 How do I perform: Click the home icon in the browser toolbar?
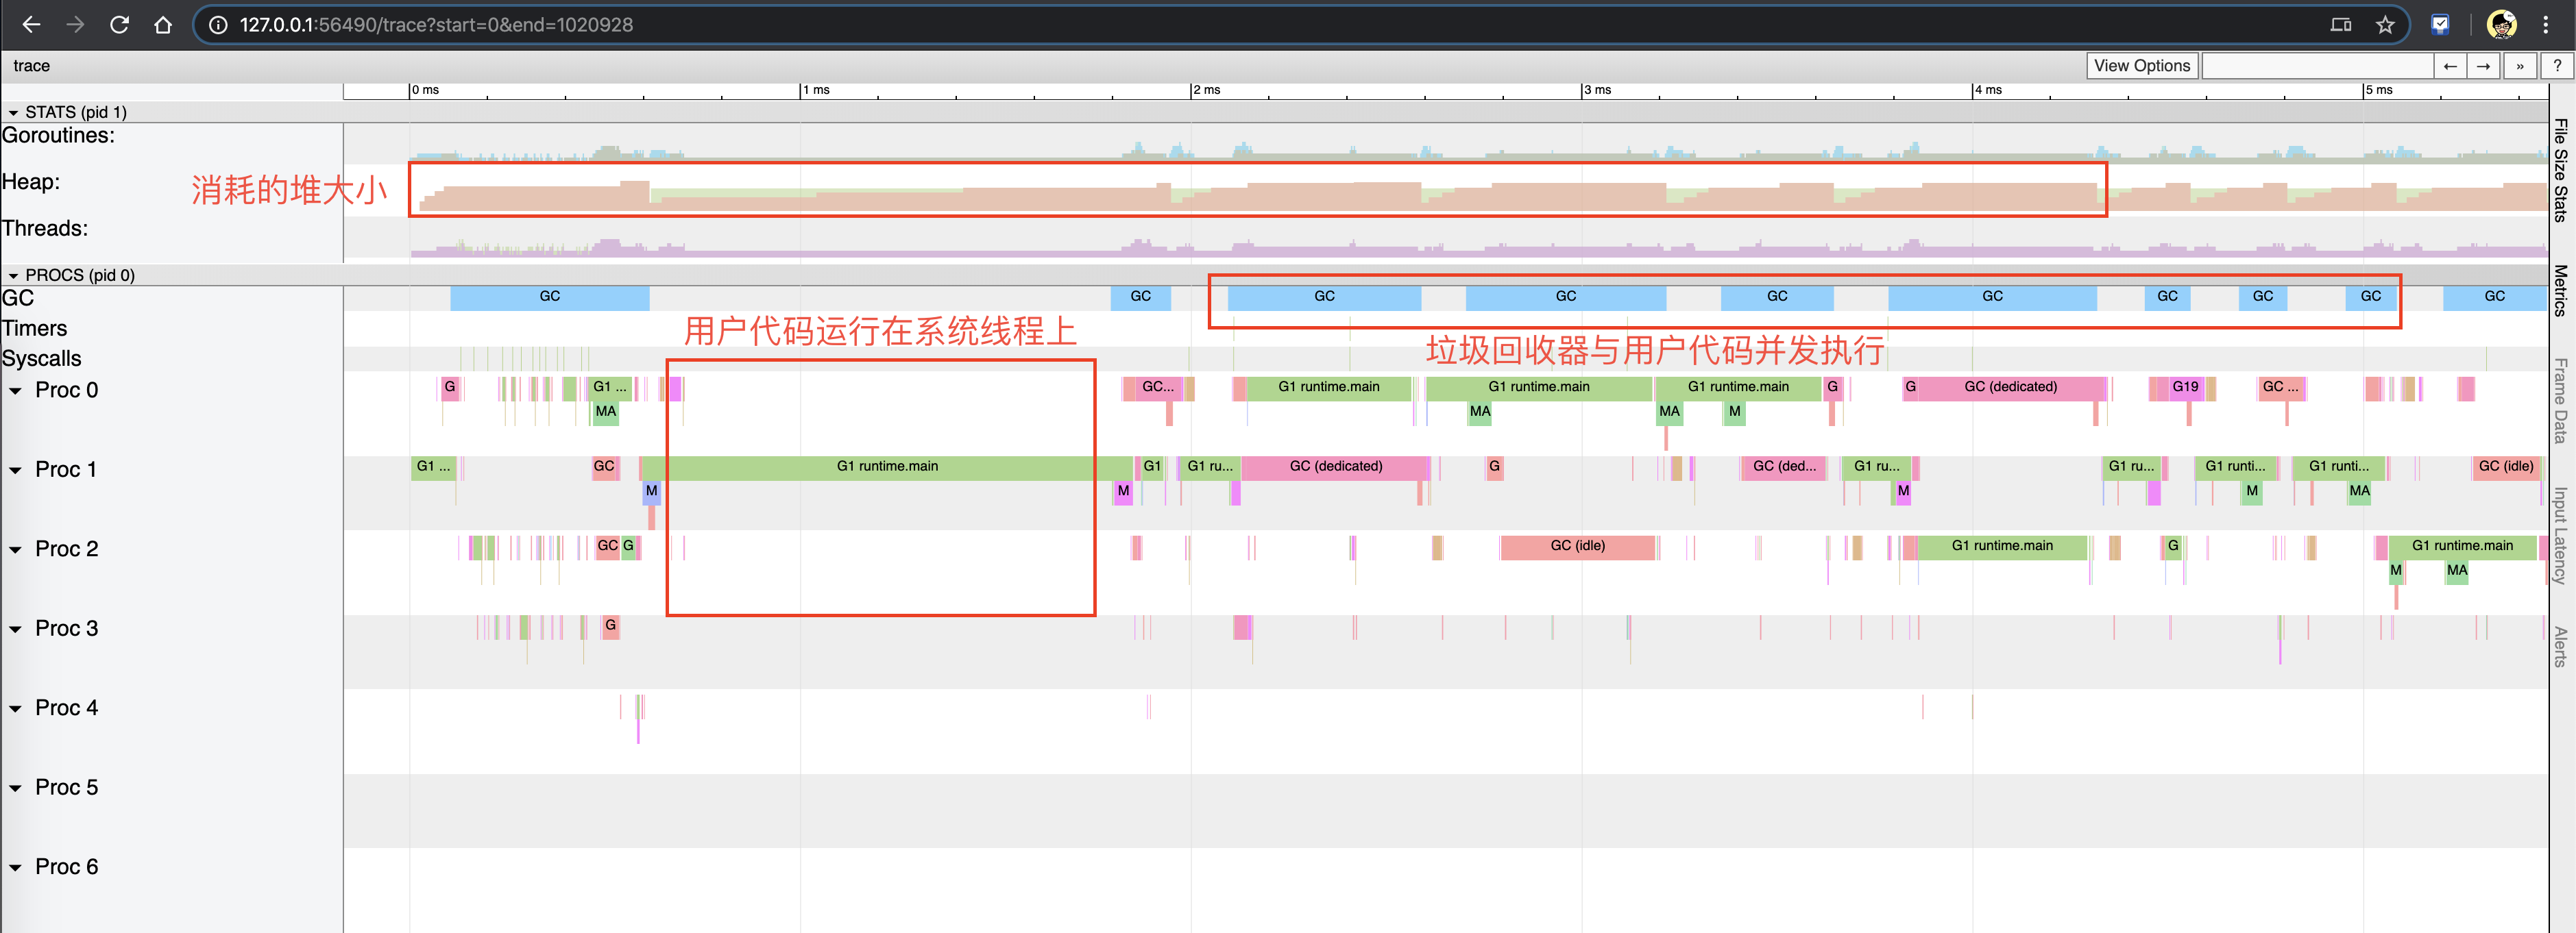163,25
